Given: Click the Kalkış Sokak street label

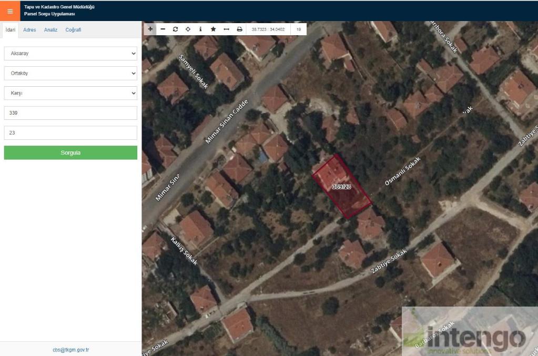Looking at the screenshot, I should pyautogui.click(x=184, y=251).
